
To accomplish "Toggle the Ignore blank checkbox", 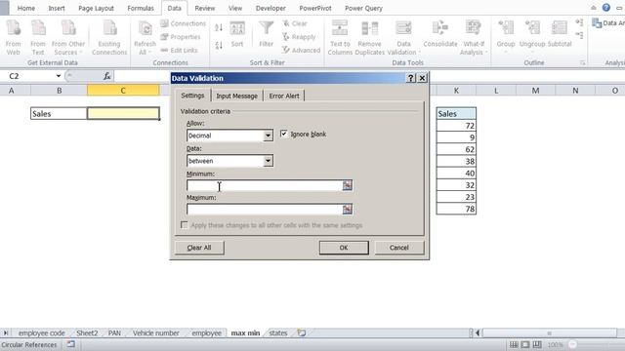I will [x=284, y=134].
